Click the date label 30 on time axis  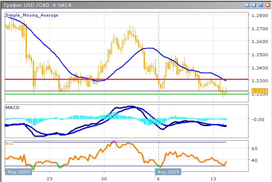click(104, 178)
